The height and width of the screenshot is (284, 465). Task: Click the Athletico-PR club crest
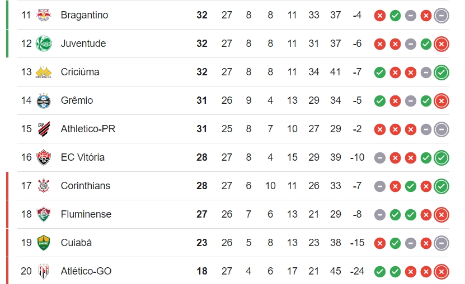(x=44, y=129)
